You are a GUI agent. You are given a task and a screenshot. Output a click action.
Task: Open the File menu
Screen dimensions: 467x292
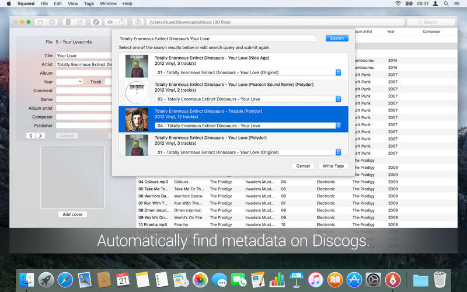point(44,4)
